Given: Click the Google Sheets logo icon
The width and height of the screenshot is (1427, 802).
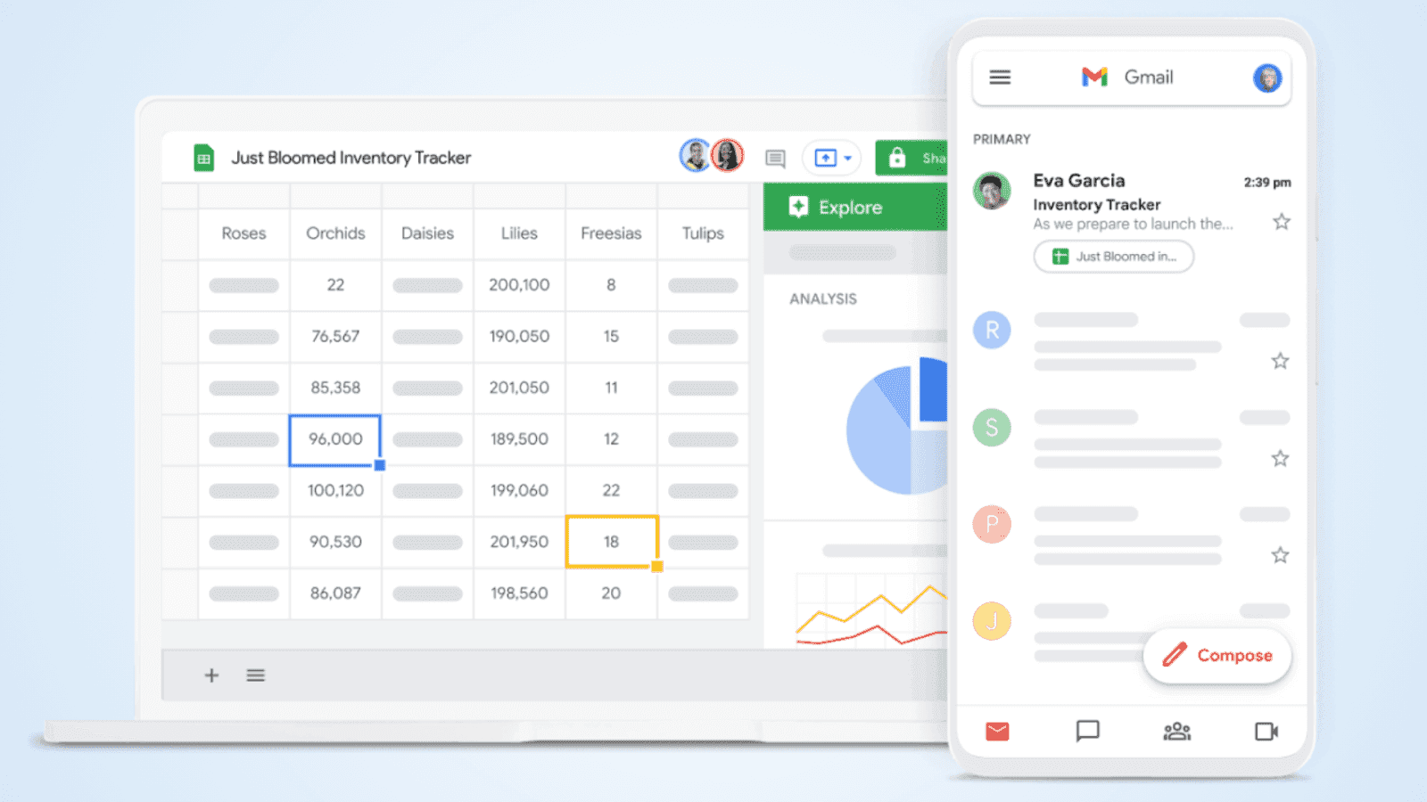Looking at the screenshot, I should 203,157.
